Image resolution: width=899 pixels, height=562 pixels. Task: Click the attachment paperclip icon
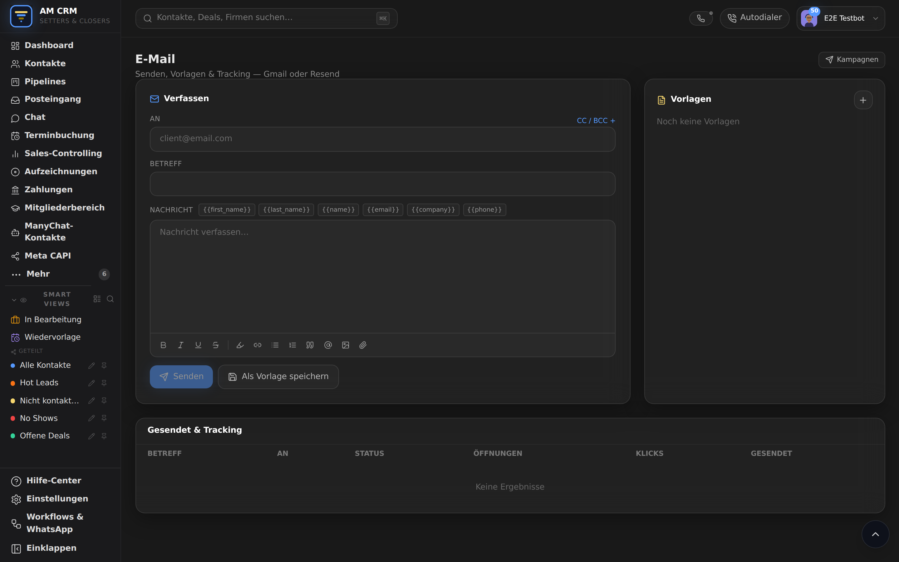[363, 345]
